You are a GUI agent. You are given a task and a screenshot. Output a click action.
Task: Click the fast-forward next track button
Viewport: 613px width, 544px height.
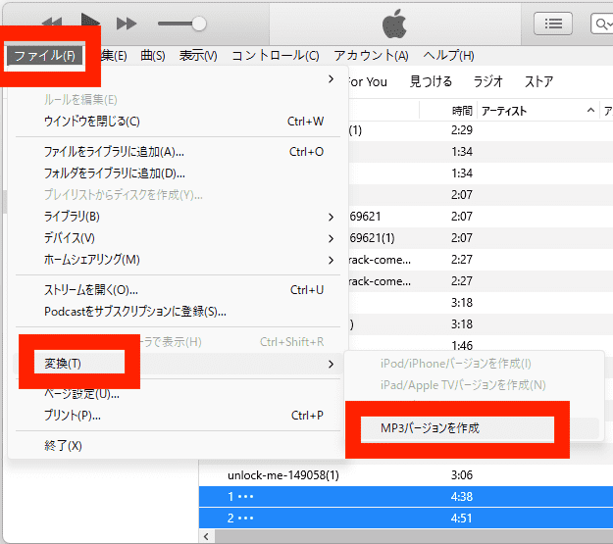coord(127,24)
